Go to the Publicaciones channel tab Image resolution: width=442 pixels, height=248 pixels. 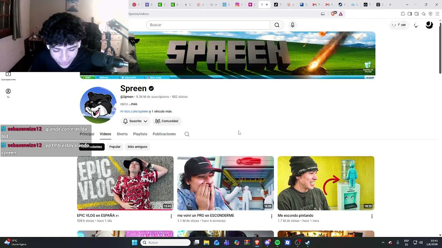pos(164,134)
